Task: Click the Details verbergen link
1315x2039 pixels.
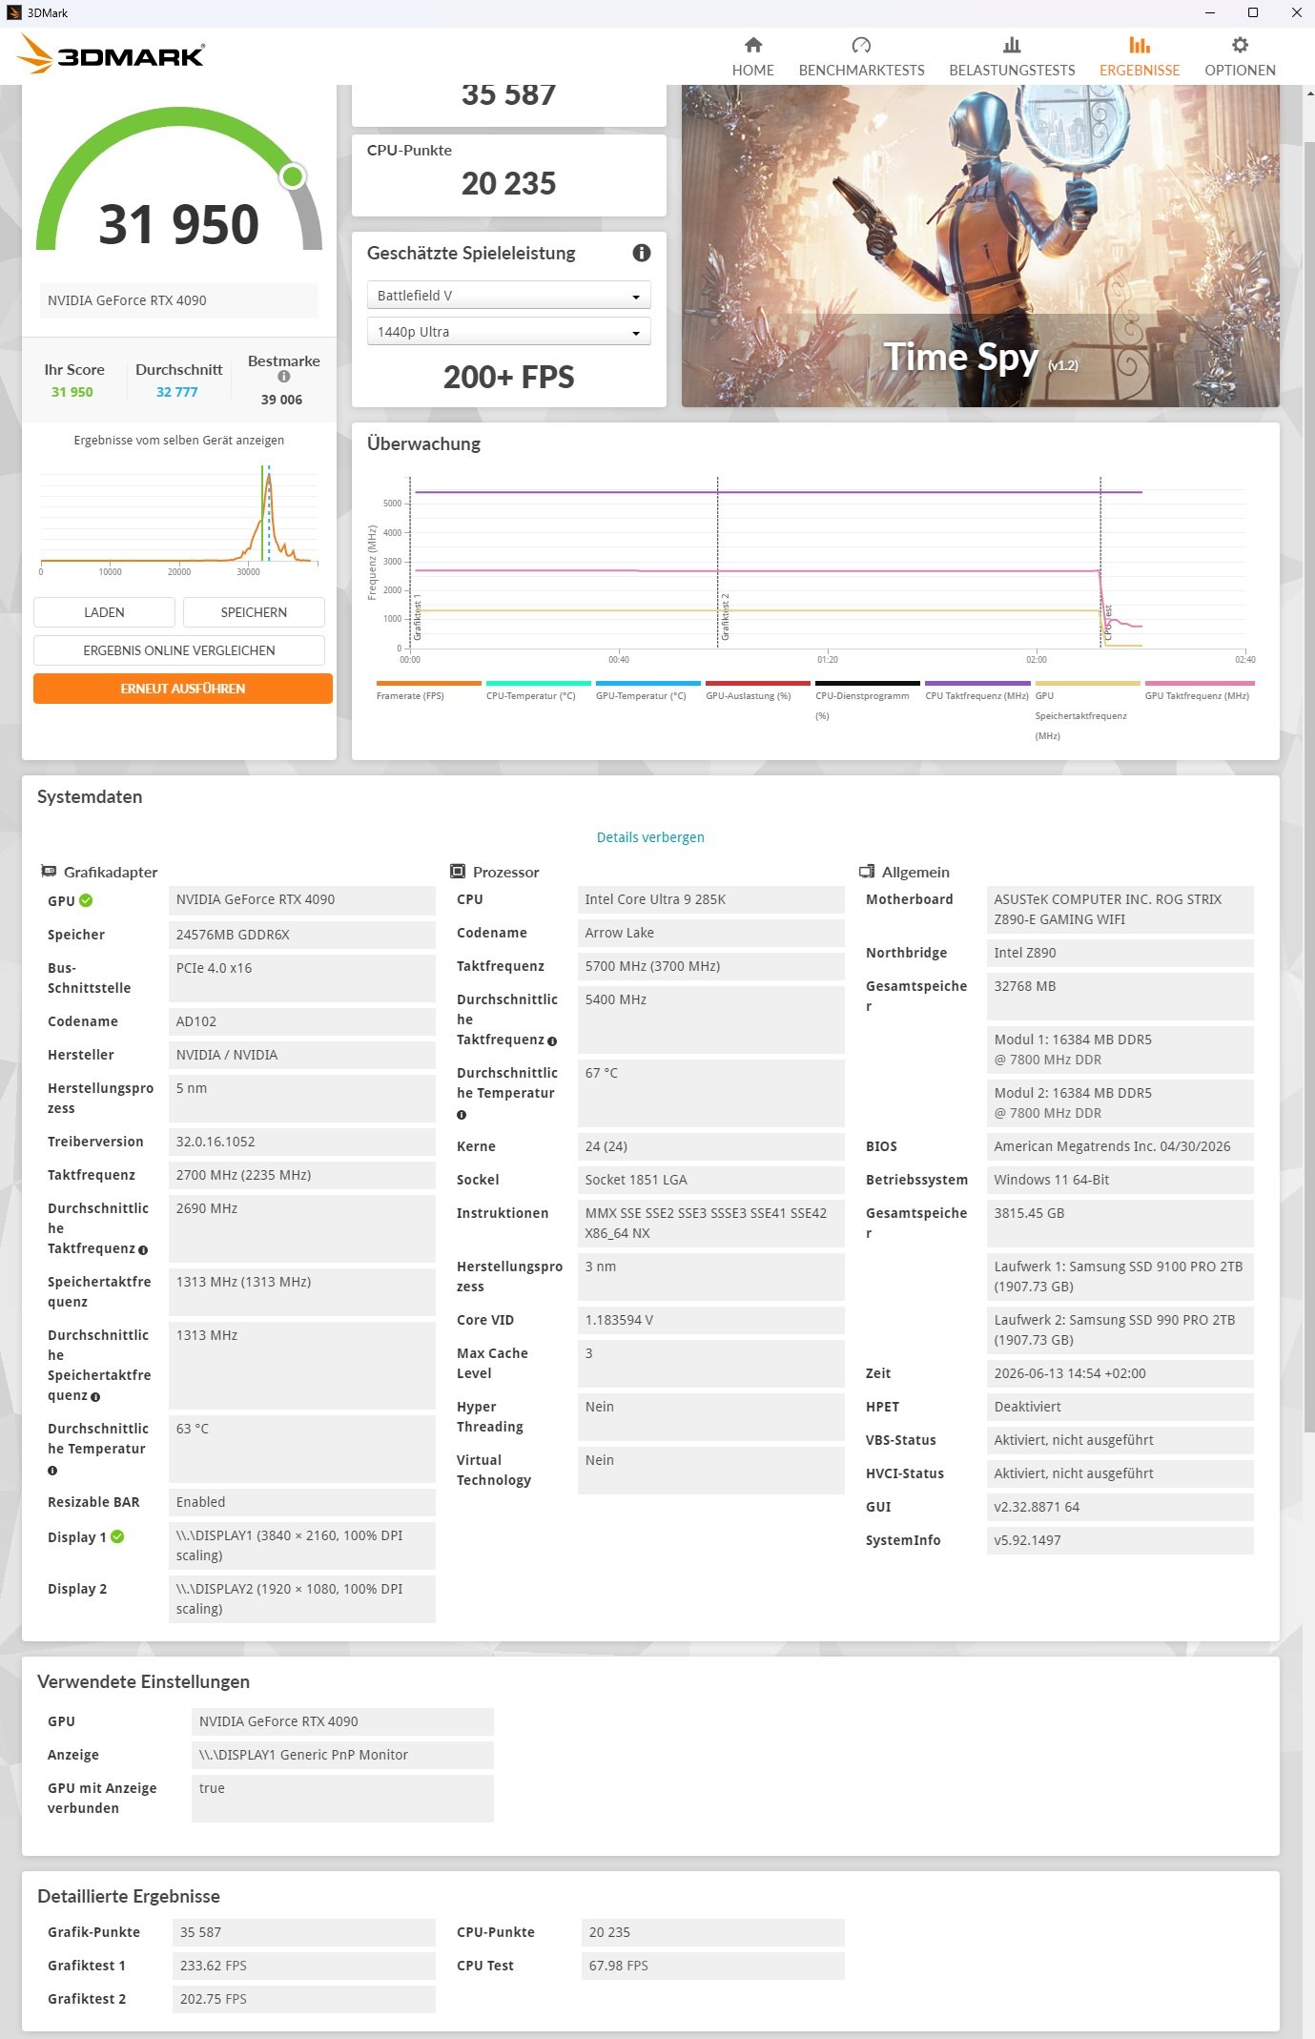Action: point(650,837)
